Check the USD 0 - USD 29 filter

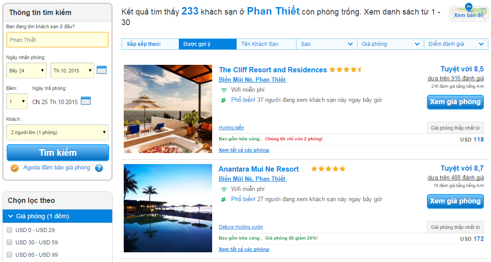coord(9,230)
